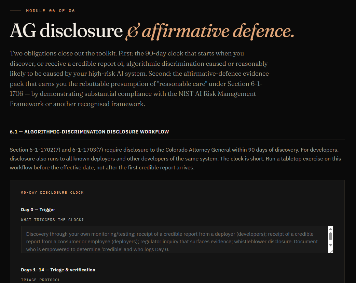356x283 pixels.
Task: Click the '90-DAY DISCLOSURE CLOCK' label
Action: (x=52, y=192)
